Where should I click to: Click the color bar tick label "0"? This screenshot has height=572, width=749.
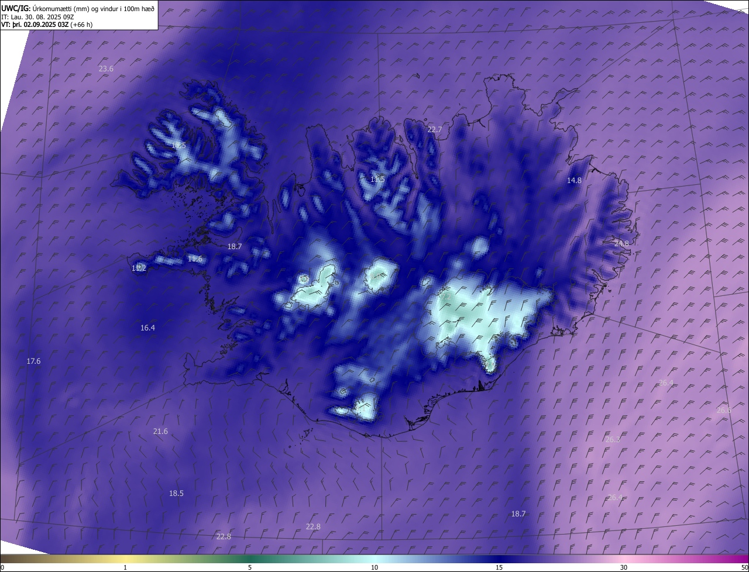coord(2,567)
